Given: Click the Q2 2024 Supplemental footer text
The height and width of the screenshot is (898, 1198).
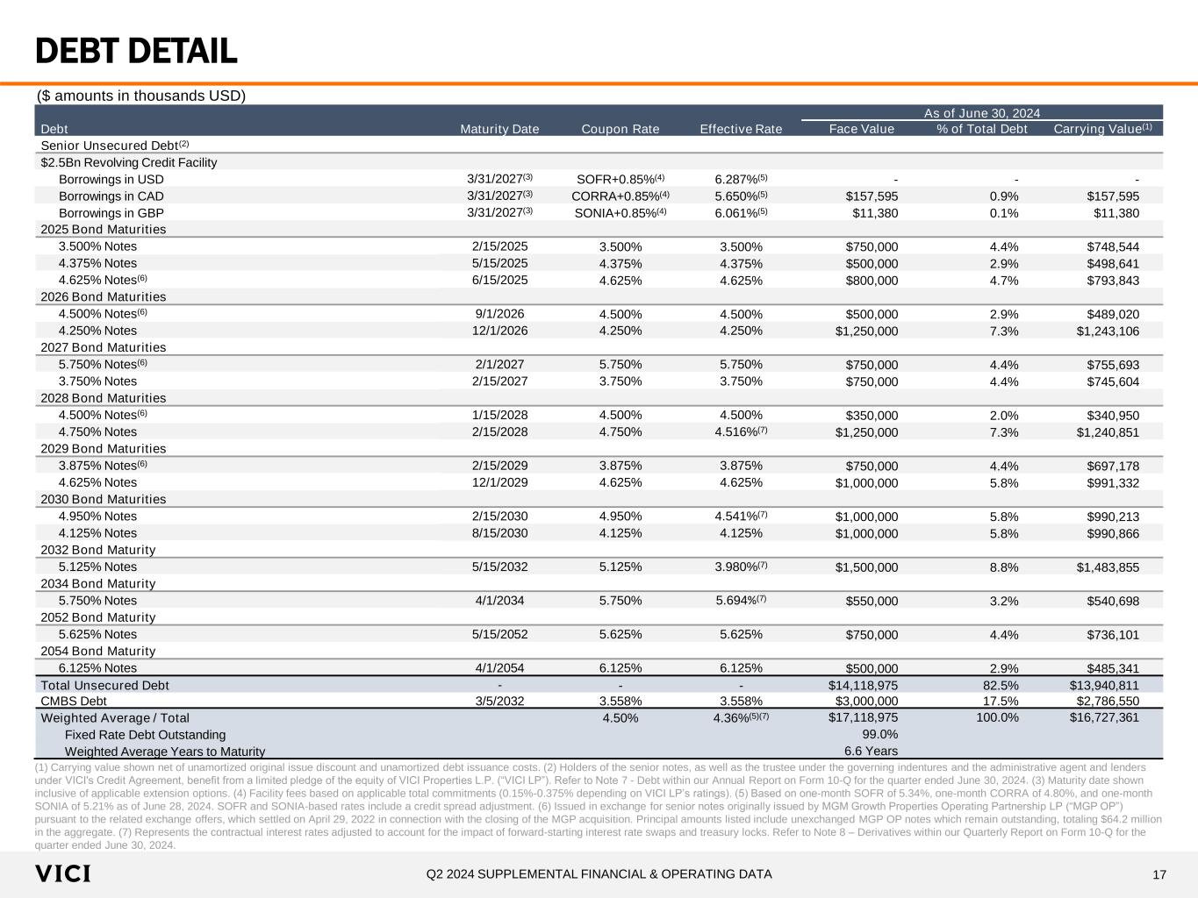Looking at the screenshot, I should point(599,874).
